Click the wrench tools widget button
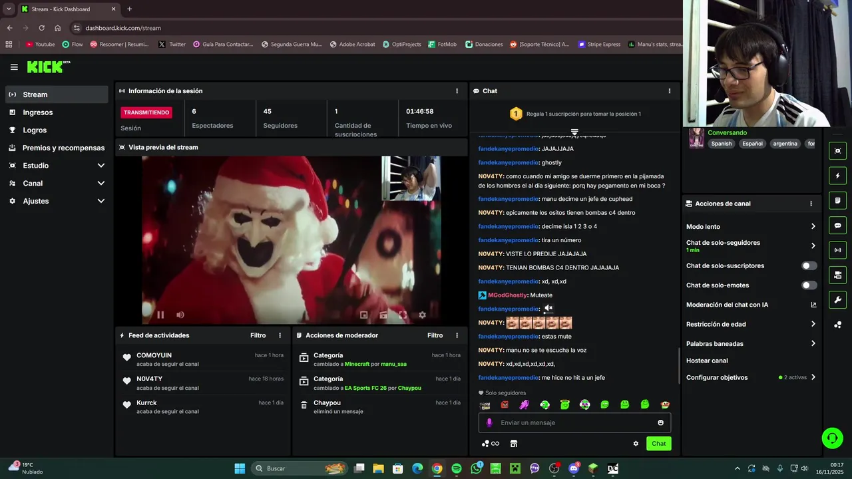Image resolution: width=852 pixels, height=479 pixels. coord(837,299)
